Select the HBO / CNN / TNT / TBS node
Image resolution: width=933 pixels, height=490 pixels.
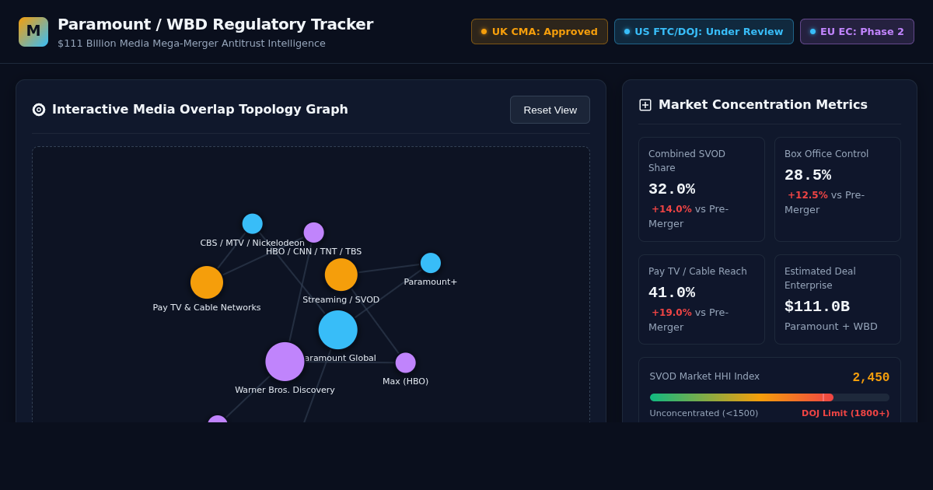click(x=313, y=233)
